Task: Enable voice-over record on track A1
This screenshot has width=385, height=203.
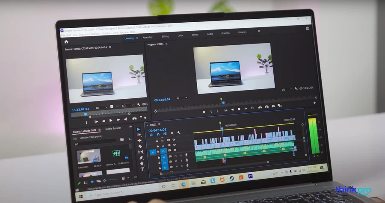Action: pos(187,155)
